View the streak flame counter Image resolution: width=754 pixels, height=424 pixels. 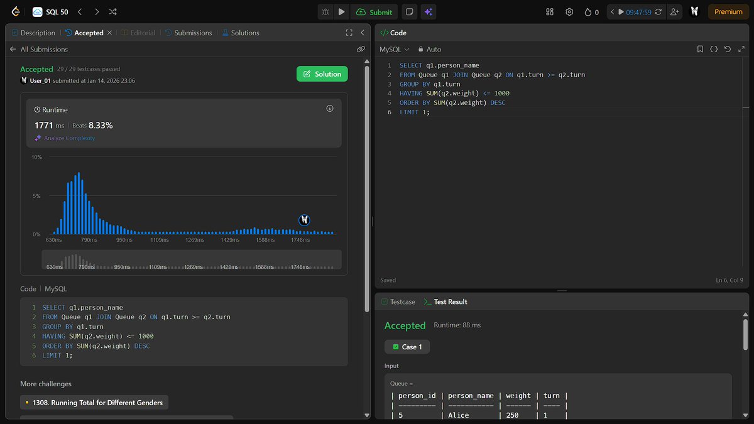point(591,11)
